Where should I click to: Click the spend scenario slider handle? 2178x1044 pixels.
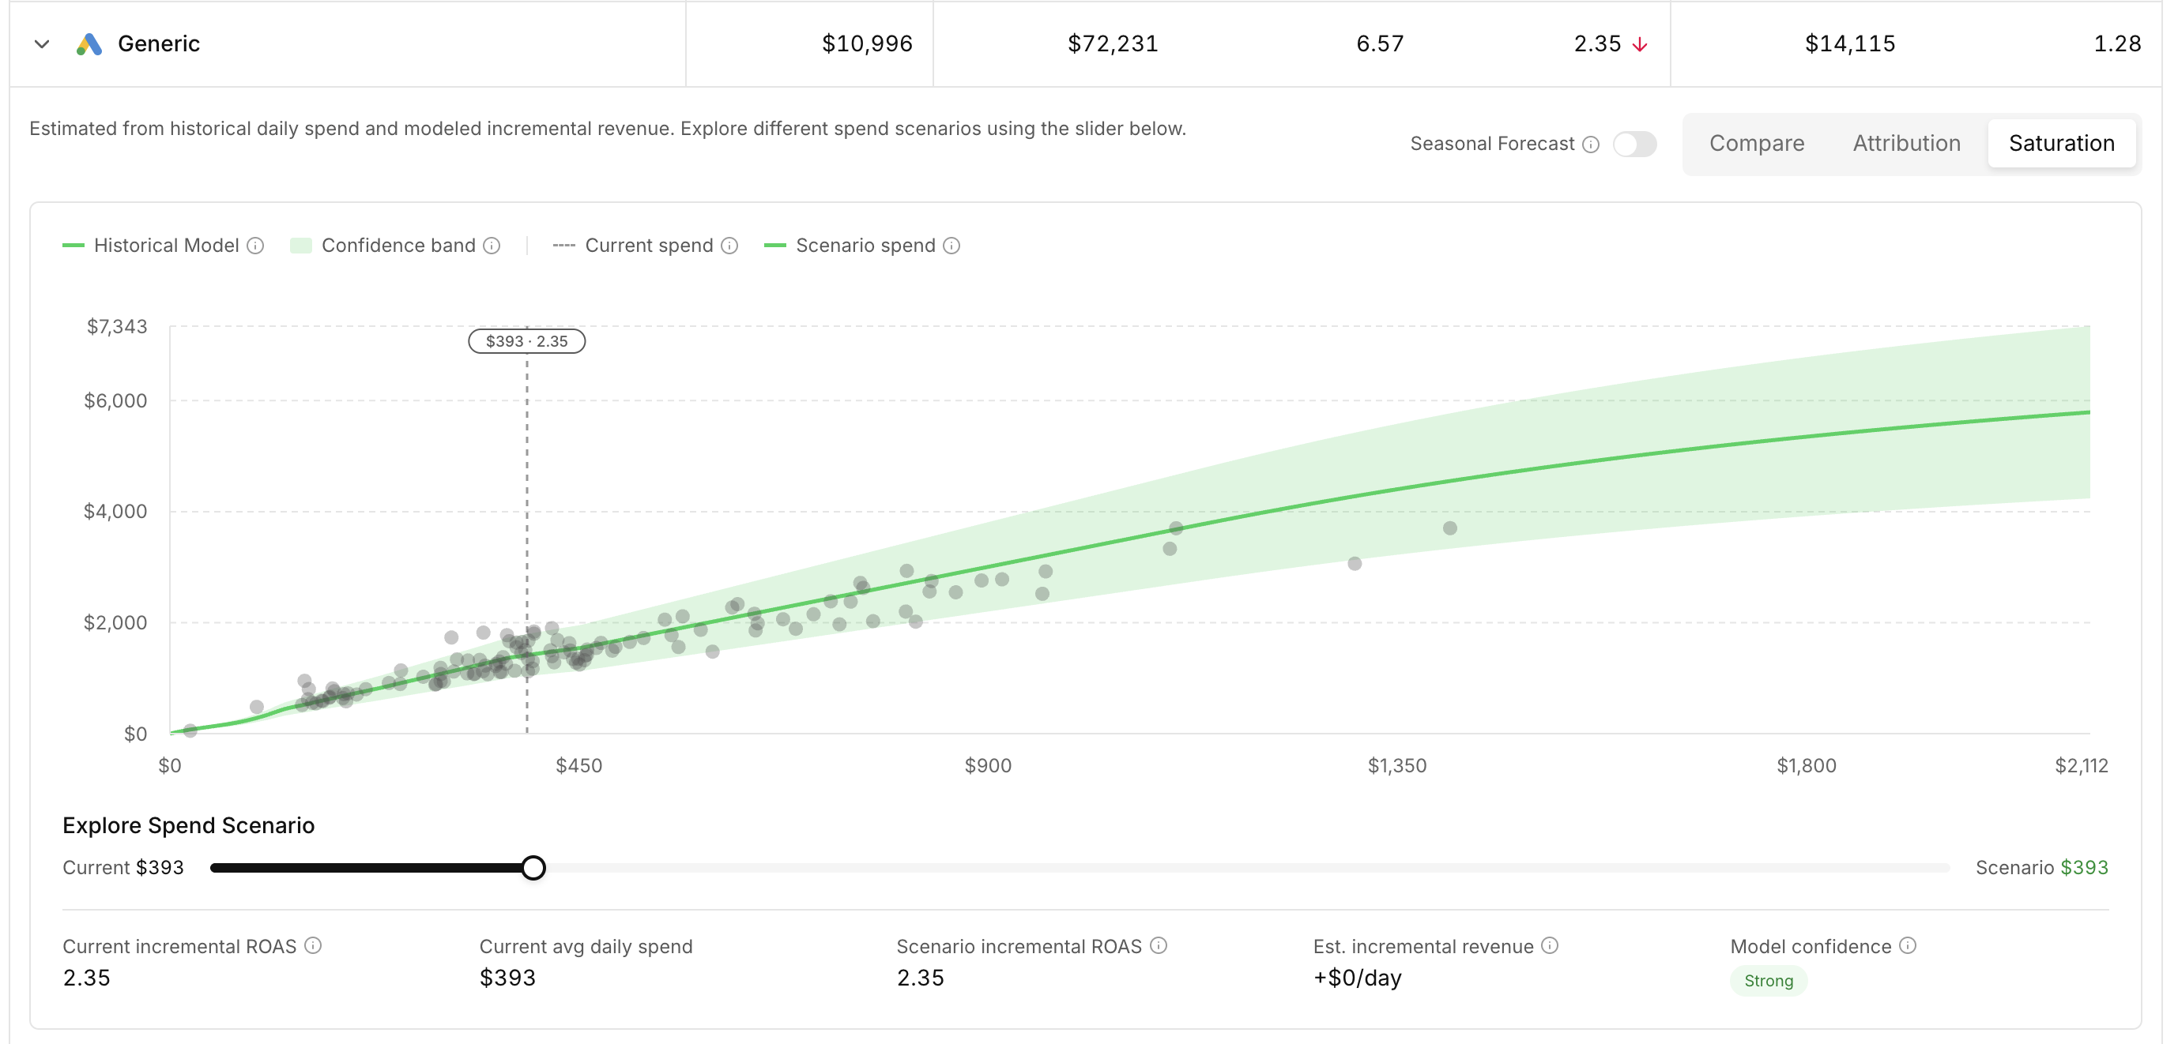click(533, 867)
